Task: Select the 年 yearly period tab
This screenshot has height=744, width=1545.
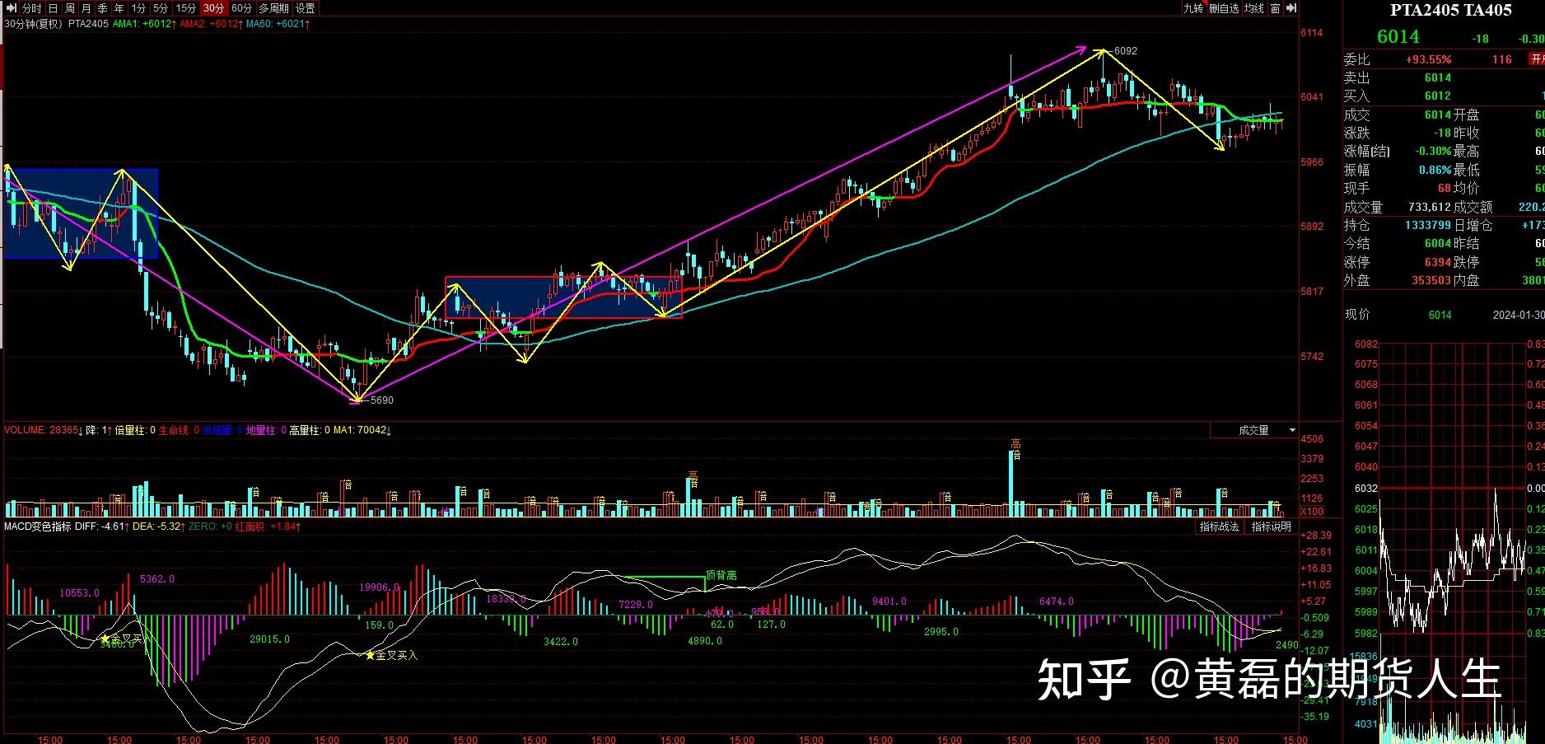Action: tap(119, 8)
